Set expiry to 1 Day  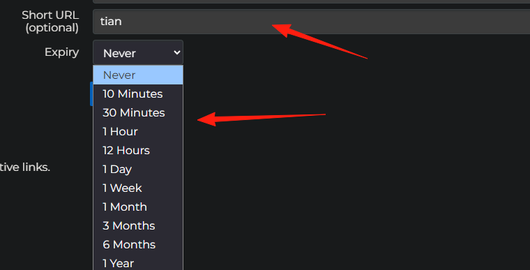coord(138,169)
